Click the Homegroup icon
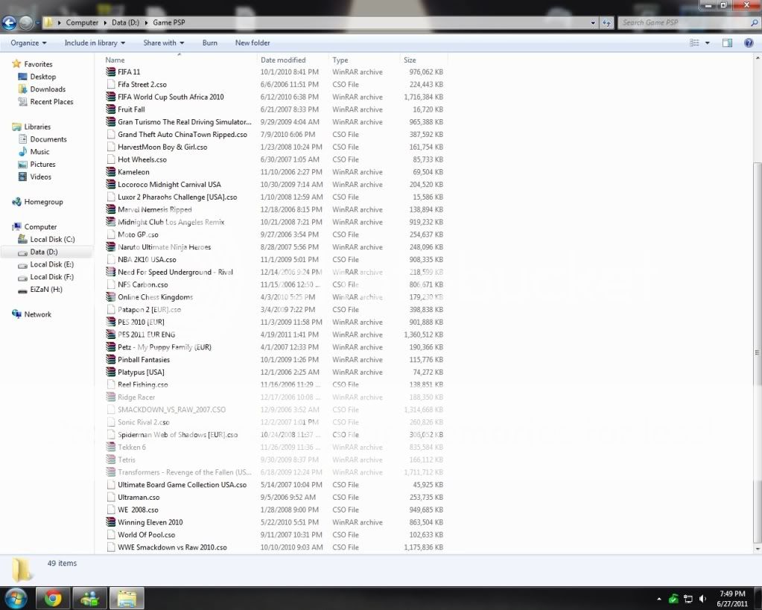The image size is (762, 610). (x=16, y=202)
